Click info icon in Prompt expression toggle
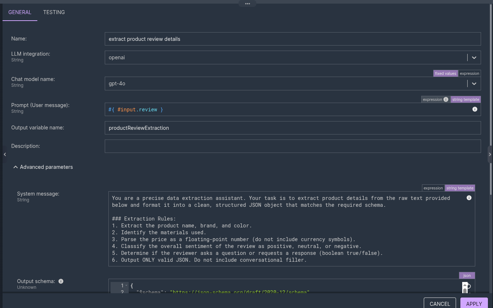Viewport: 493px width, 308px height. click(446, 99)
